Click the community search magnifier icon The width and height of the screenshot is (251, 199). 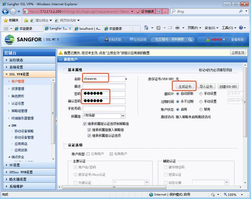tap(190, 39)
